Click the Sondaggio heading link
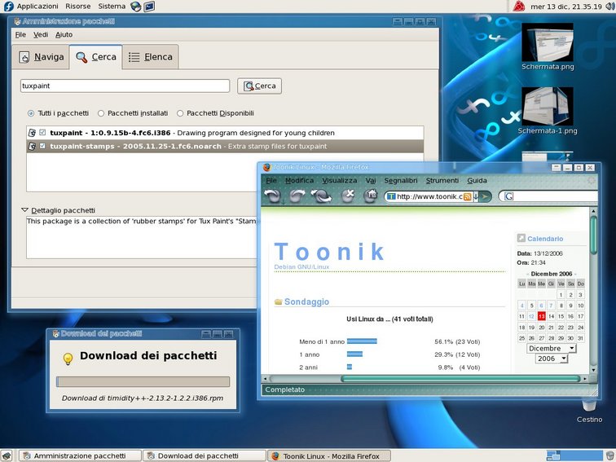 click(306, 301)
